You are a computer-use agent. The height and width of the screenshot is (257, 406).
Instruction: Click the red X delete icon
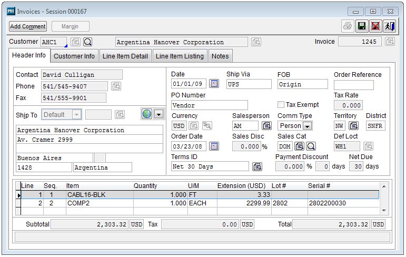coord(375,26)
